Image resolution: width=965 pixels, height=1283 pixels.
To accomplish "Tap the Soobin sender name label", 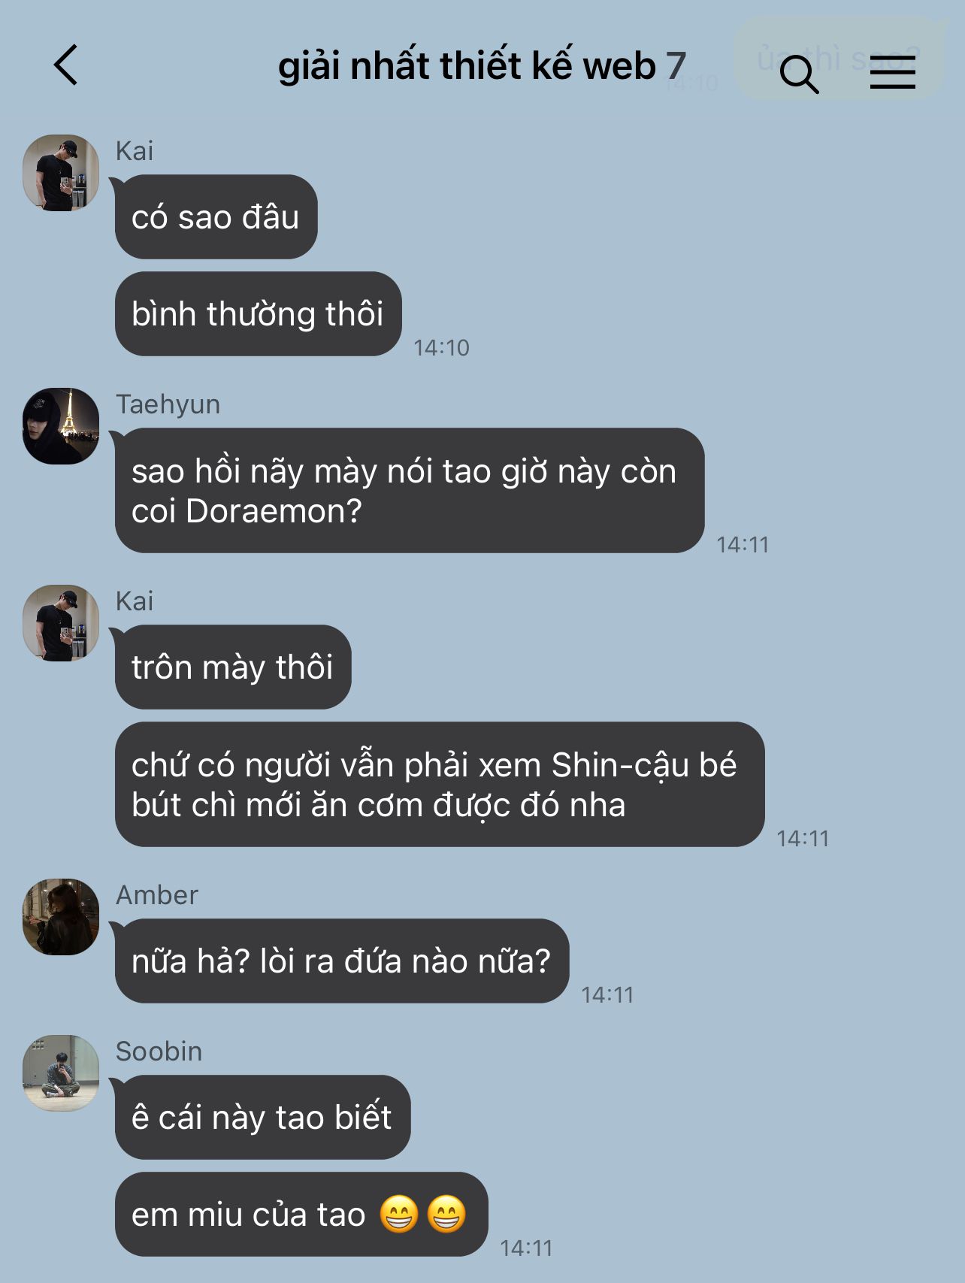I will pyautogui.click(x=159, y=1052).
